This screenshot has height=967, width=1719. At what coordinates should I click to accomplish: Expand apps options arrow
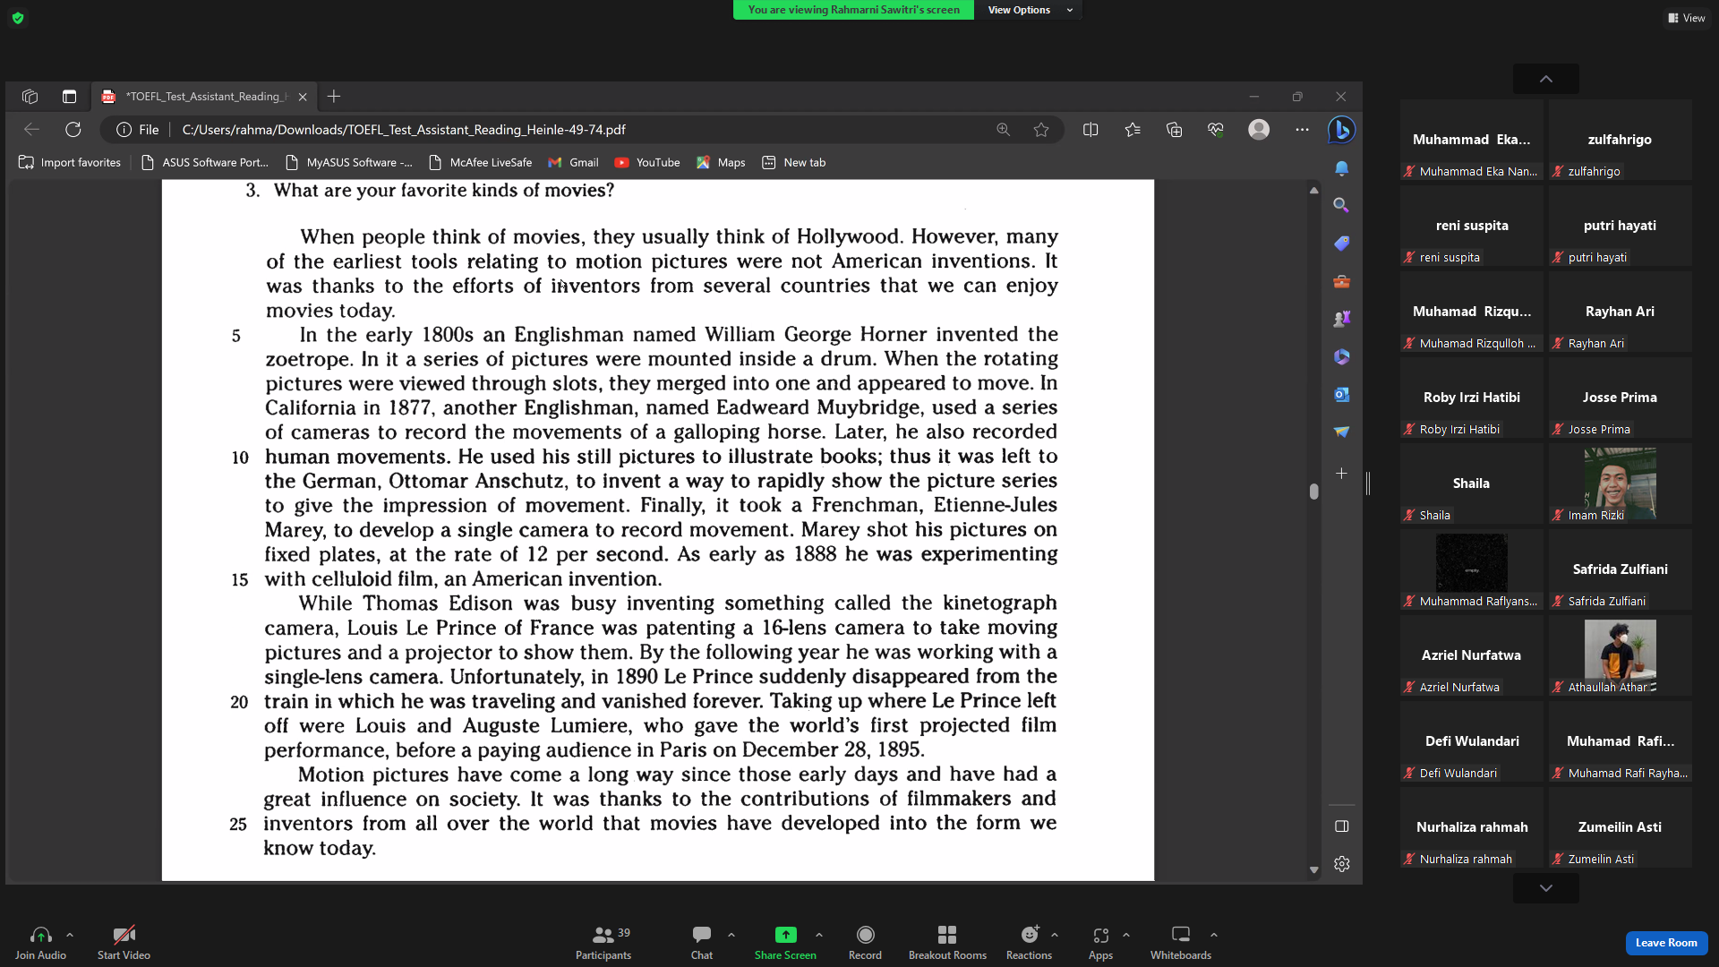click(1126, 935)
